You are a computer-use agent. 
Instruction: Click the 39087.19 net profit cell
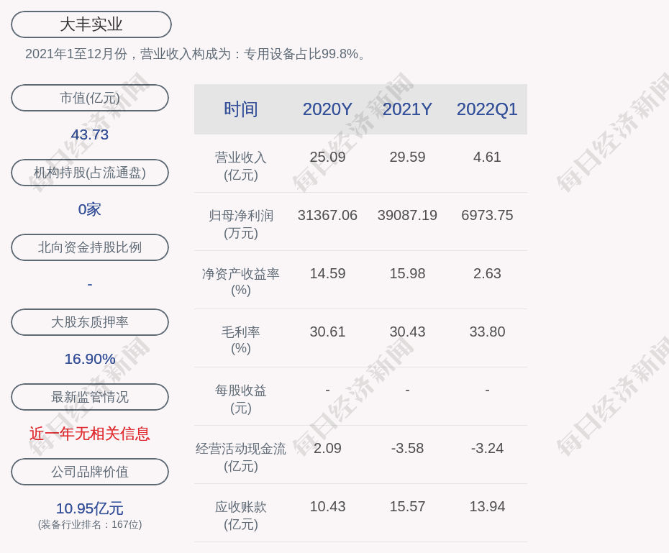click(407, 215)
